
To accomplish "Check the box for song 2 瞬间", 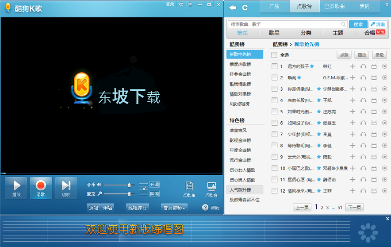I will point(274,77).
